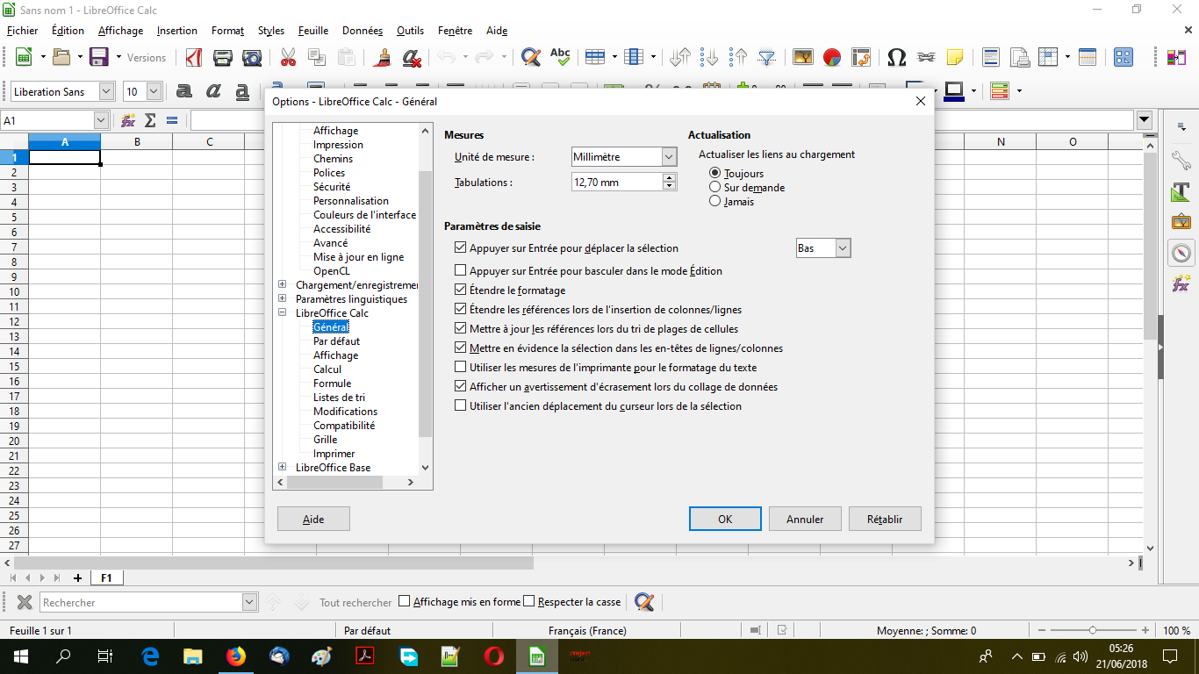Open the Name Box A1 dropdown arrow
This screenshot has width=1199, height=674.
(x=101, y=120)
